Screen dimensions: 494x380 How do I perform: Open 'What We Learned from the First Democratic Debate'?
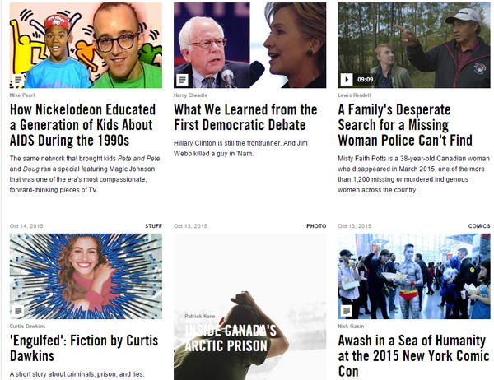click(x=245, y=117)
